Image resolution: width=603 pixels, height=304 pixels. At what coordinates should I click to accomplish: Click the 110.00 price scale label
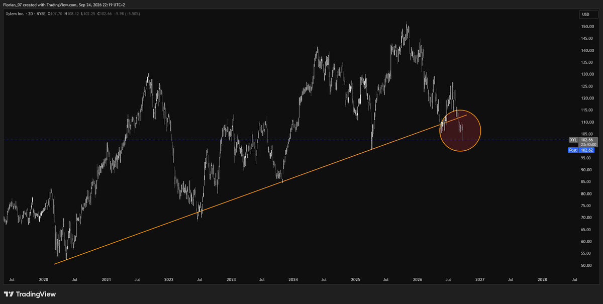click(587, 122)
